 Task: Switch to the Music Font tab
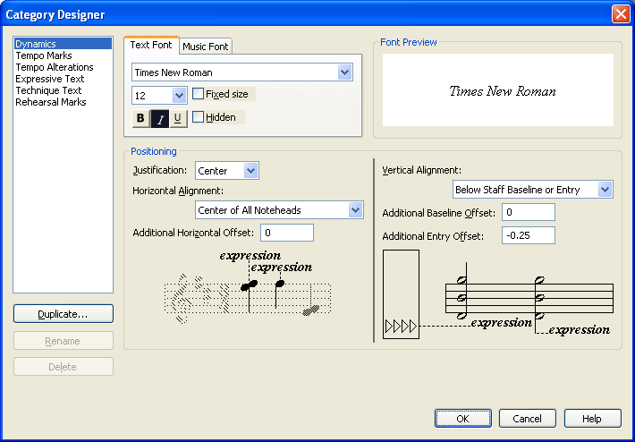tap(206, 47)
